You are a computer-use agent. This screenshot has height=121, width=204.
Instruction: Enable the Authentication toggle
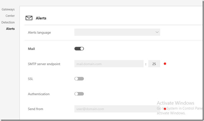[79, 94]
